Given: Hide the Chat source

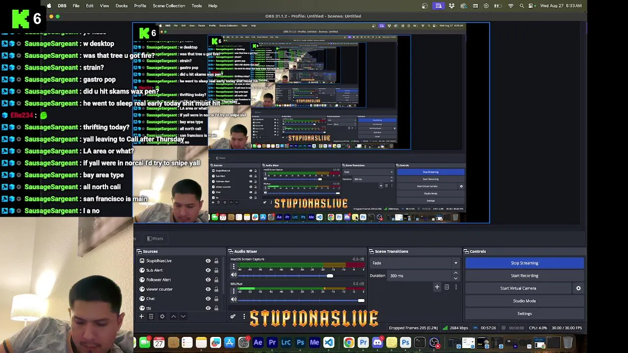Looking at the screenshot, I should [208, 299].
